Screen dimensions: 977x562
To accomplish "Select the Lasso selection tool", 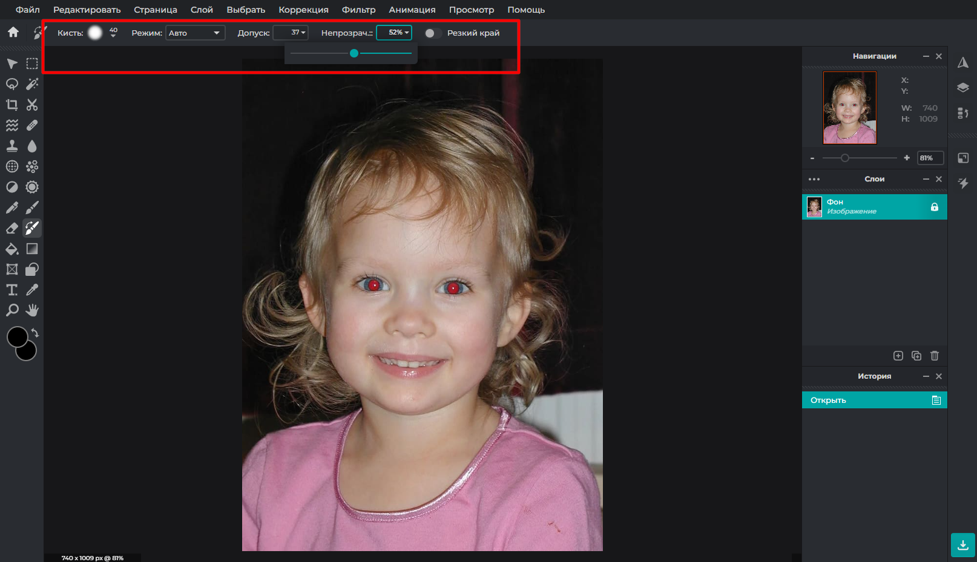I will (x=12, y=84).
